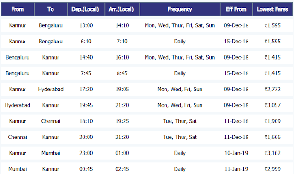Select the 13:00 departure time cell
295x174 pixels.
pyautogui.click(x=86, y=25)
